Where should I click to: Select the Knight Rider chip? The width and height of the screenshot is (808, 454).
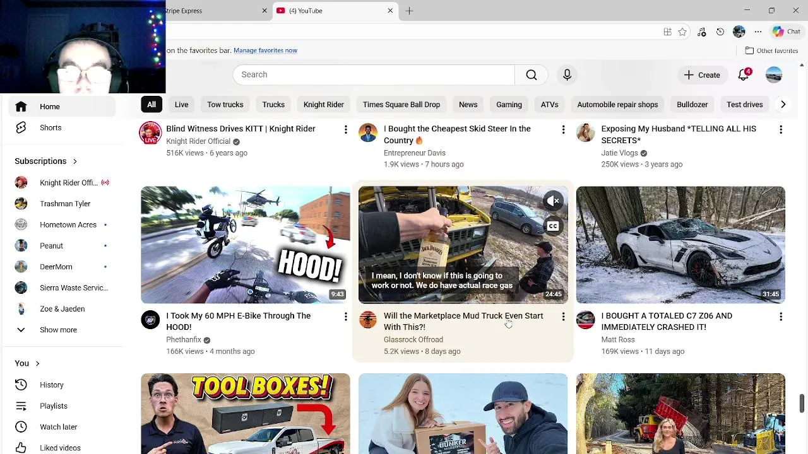click(323, 105)
